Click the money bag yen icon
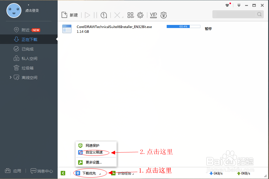Viewport: 269px width, 179px height. point(164,15)
